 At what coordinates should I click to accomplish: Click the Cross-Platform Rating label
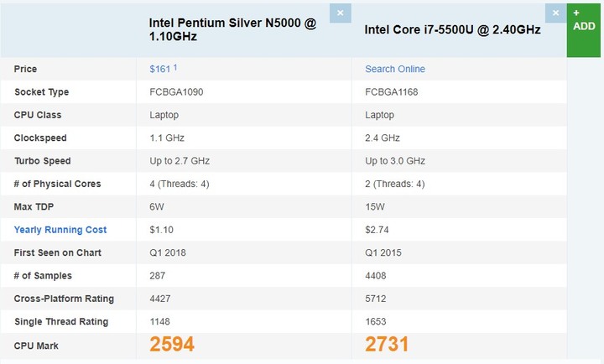(x=64, y=299)
